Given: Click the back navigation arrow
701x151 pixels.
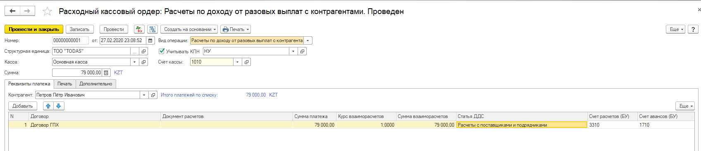Looking at the screenshot, I should [12, 11].
